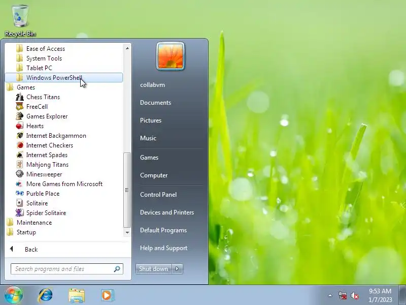Open Solitaire
Image resolution: width=406 pixels, height=305 pixels.
point(37,203)
